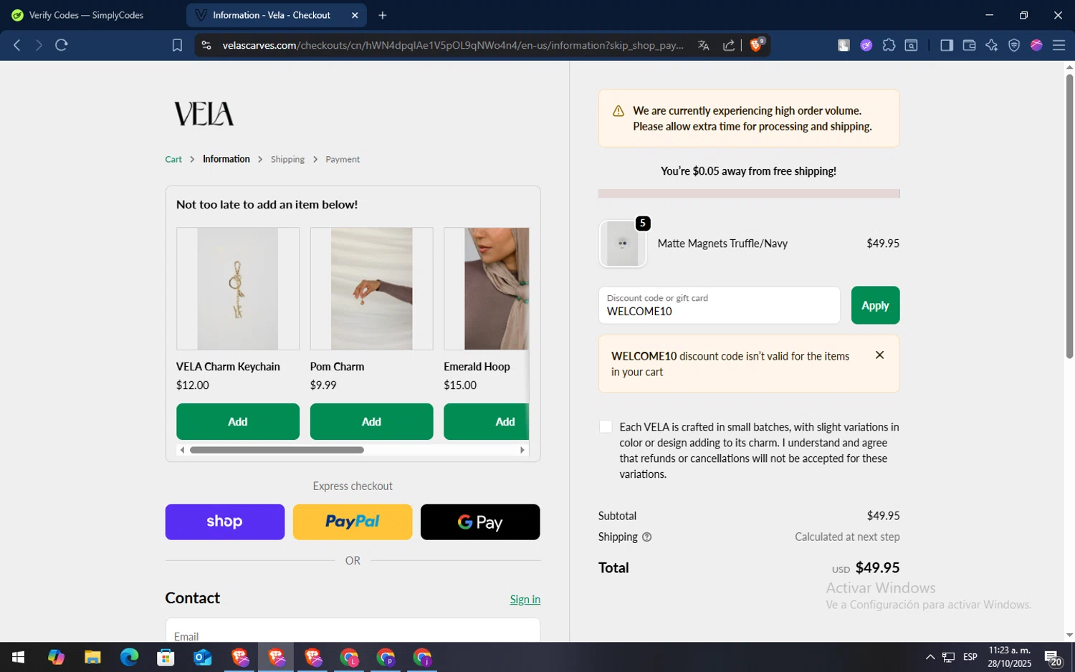
Task: Open site information icon in address bar
Action: pos(206,45)
